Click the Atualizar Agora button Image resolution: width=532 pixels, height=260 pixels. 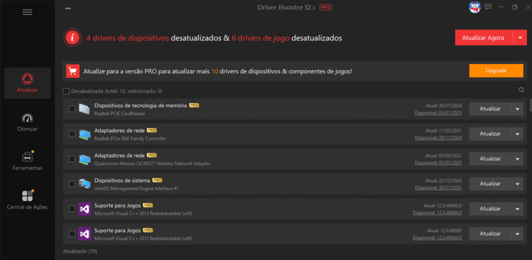point(484,38)
